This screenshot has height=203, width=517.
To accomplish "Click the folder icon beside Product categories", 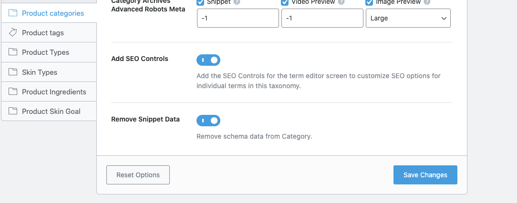I will pos(13,13).
